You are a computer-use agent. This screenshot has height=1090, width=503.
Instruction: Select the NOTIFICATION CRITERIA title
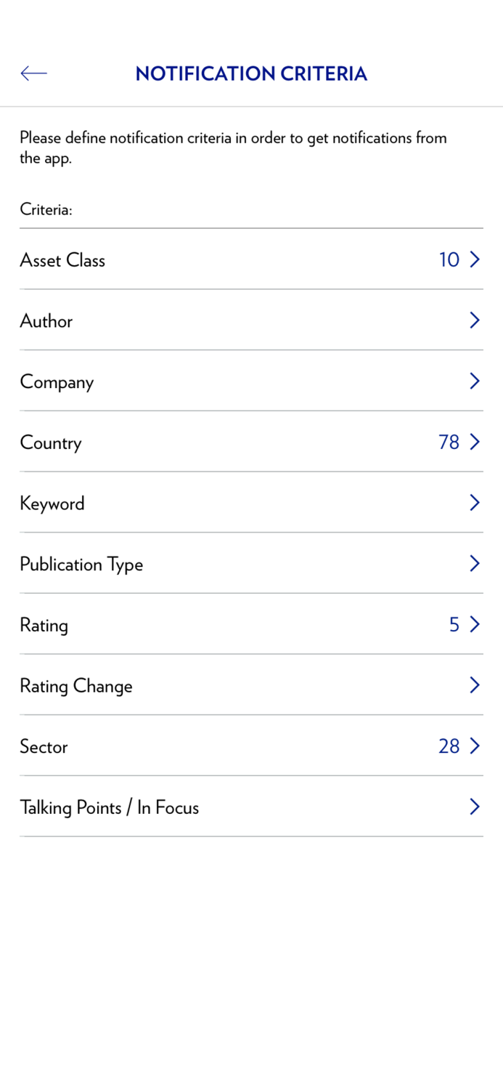[x=251, y=73]
